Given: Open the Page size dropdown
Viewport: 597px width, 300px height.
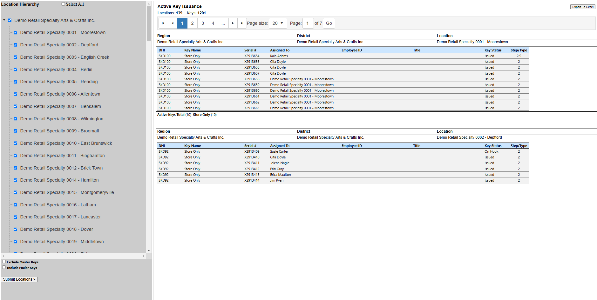Looking at the screenshot, I should click(x=278, y=23).
